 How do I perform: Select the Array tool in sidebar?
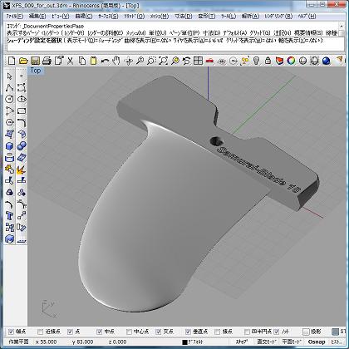coord(9,228)
